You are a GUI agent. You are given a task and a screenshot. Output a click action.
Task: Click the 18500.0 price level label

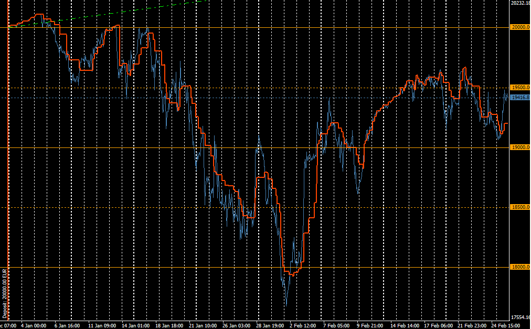[520, 207]
